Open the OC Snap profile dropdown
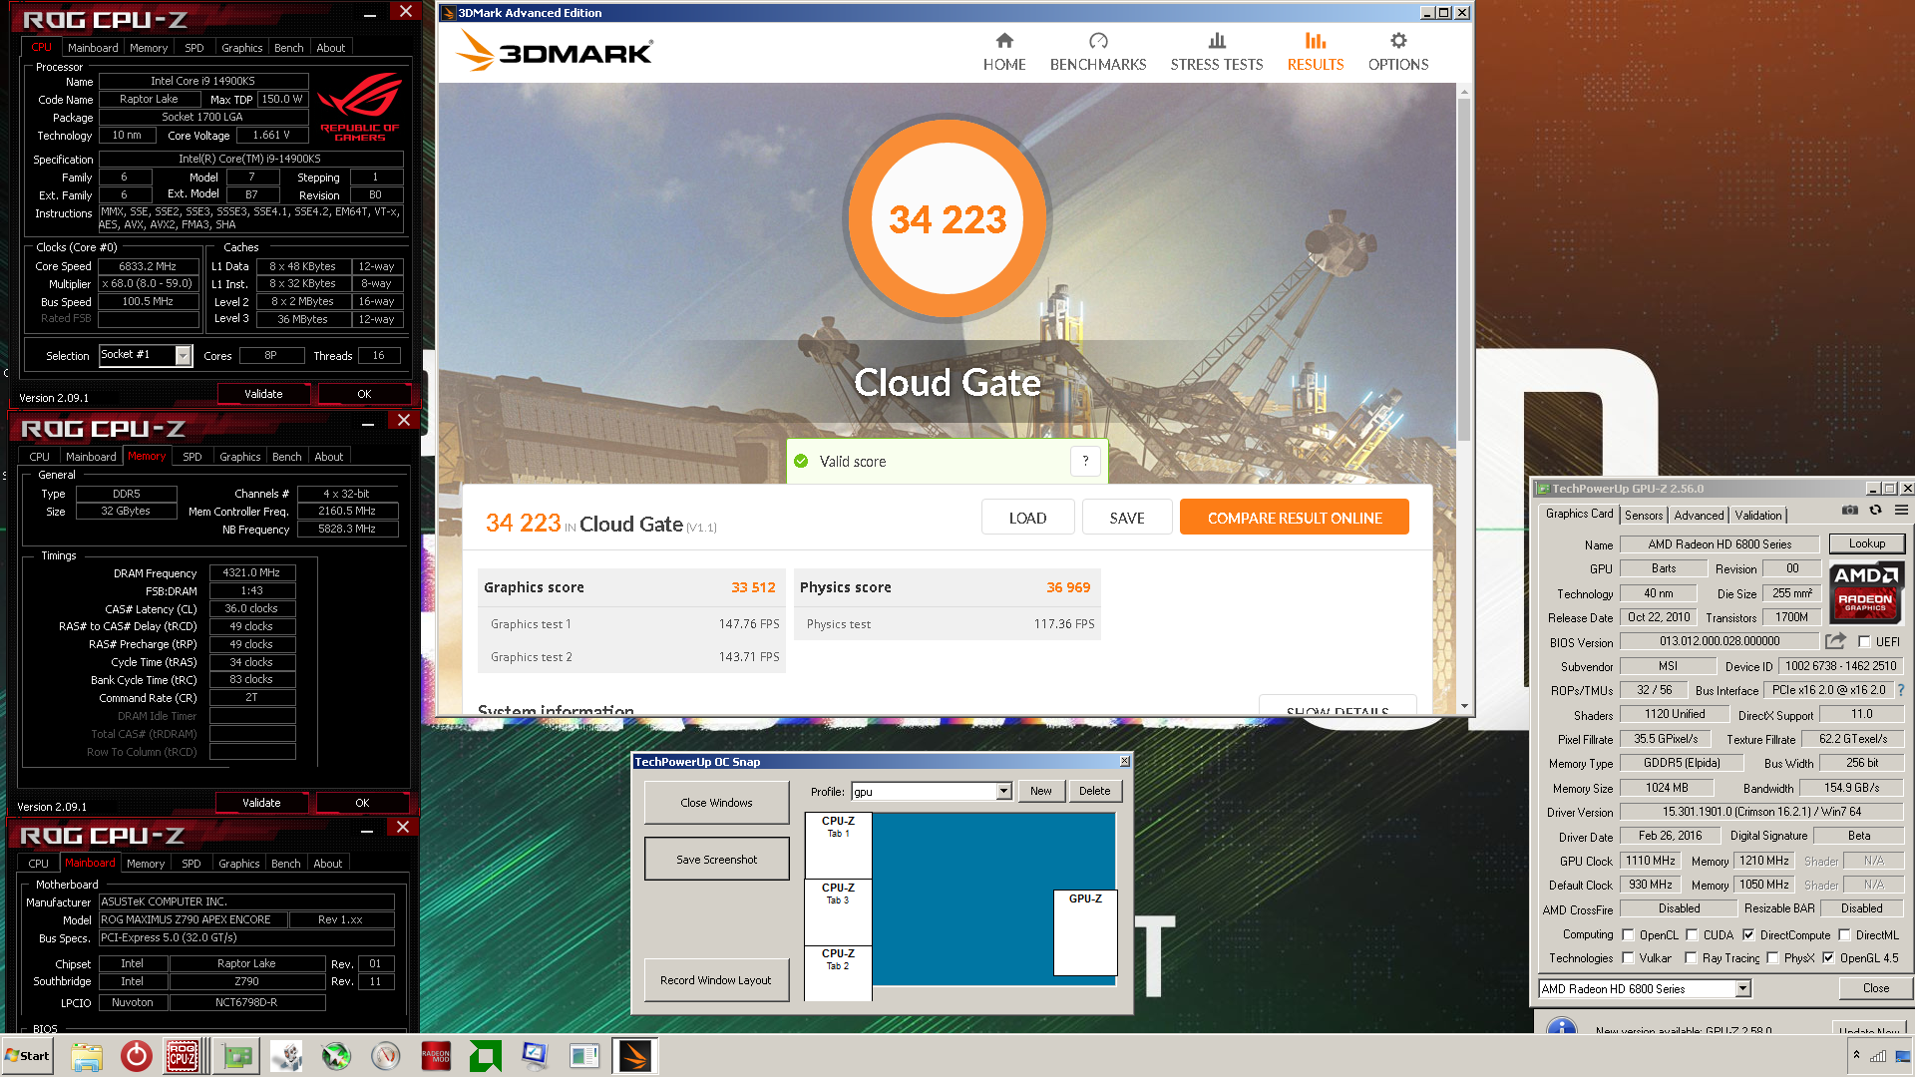Screen dimensions: 1915x1077 click(1003, 791)
